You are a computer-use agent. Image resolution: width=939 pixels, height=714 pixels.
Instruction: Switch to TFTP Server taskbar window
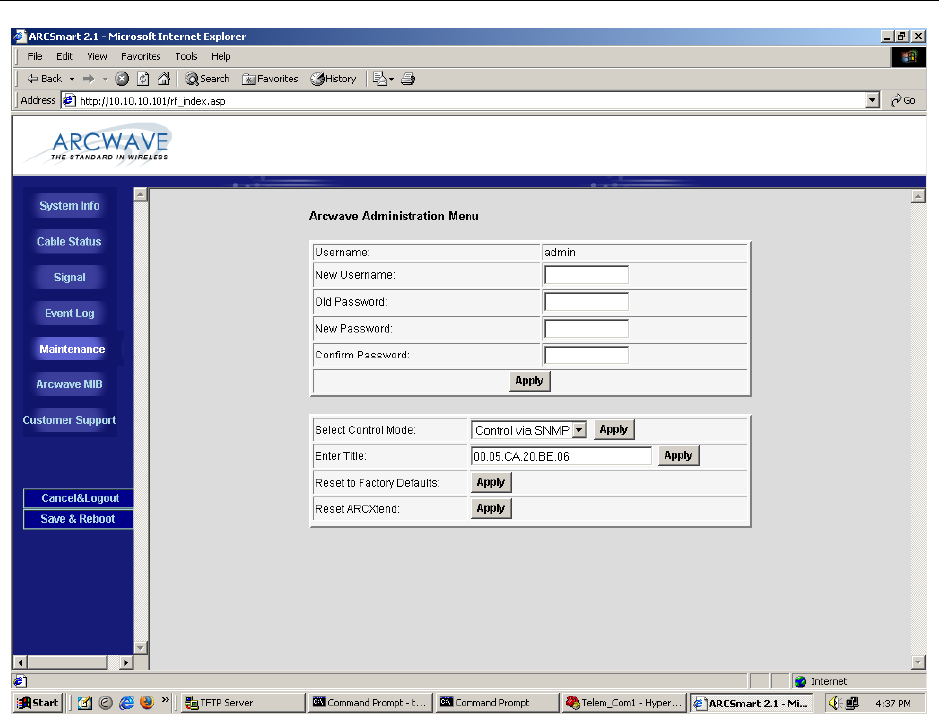[242, 703]
